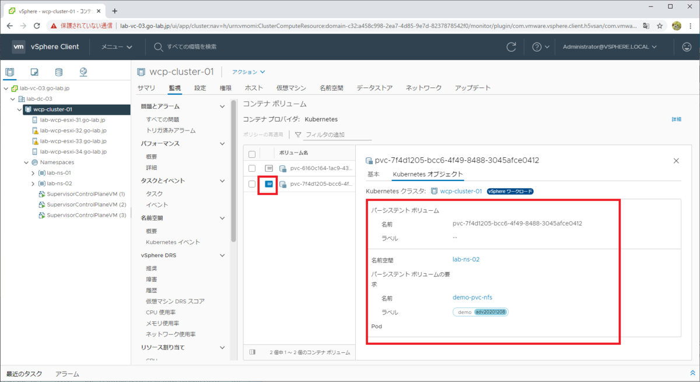Click the column chooser icon in grid footer

pos(253,352)
